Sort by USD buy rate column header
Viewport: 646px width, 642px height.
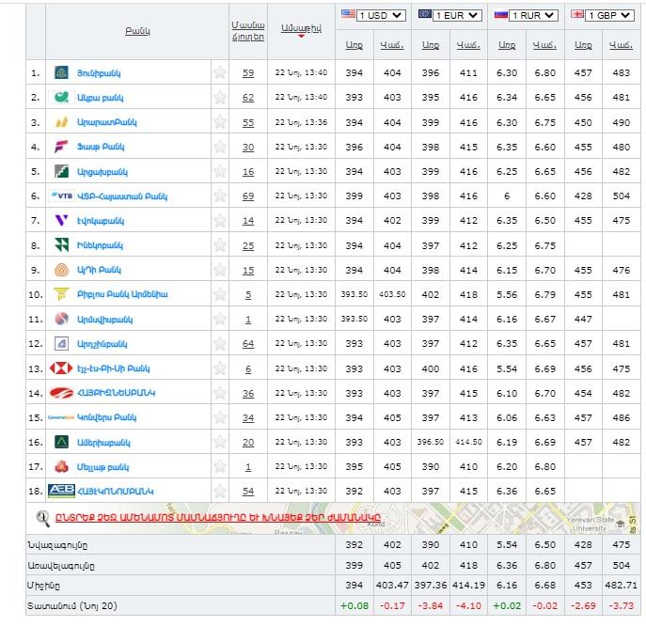(x=354, y=44)
